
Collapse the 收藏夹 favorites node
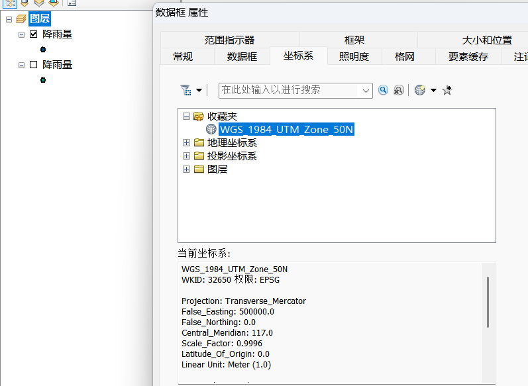tap(186, 117)
